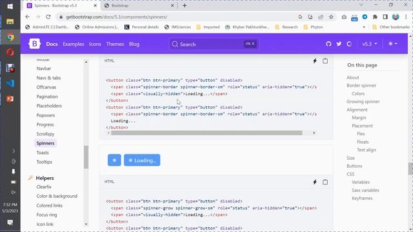Image resolution: width=413 pixels, height=232 pixels.
Task: Open the Imported bookmarks folder
Action: [208, 27]
